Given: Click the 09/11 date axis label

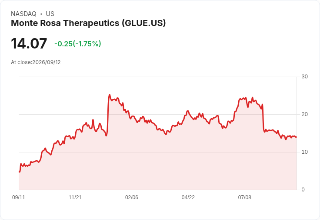Looking at the screenshot, I should pos(19,197).
